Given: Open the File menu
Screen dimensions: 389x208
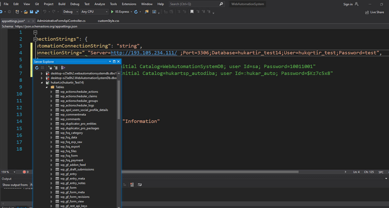Looking at the screenshot, I should click(6, 4).
